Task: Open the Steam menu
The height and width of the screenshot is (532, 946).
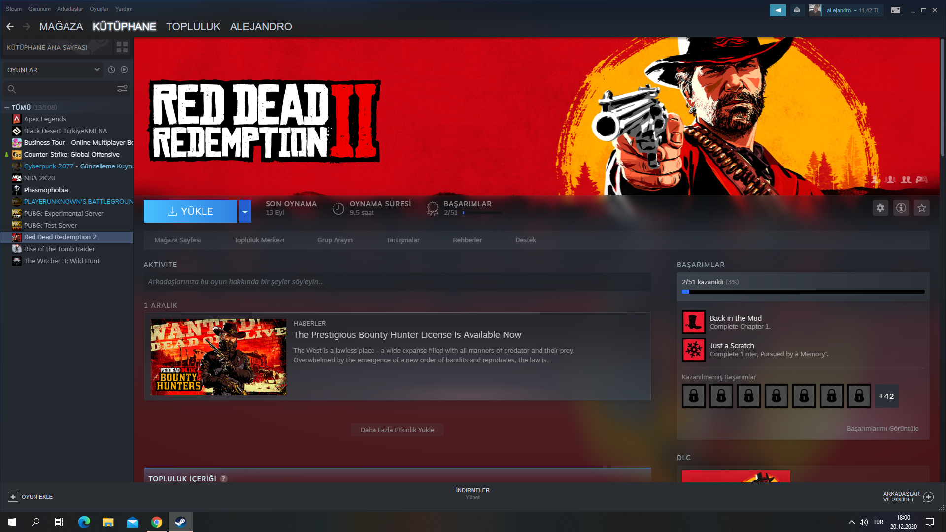Action: [x=14, y=9]
